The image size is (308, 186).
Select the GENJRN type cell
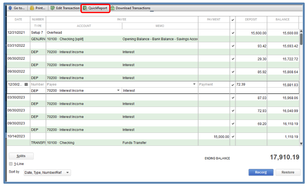click(x=38, y=39)
